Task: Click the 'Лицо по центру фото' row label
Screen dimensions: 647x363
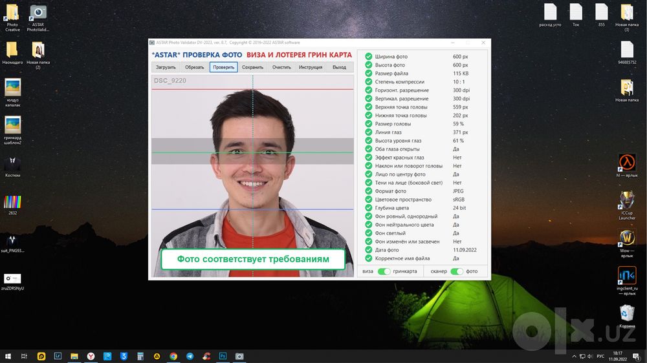Action: pyautogui.click(x=400, y=174)
